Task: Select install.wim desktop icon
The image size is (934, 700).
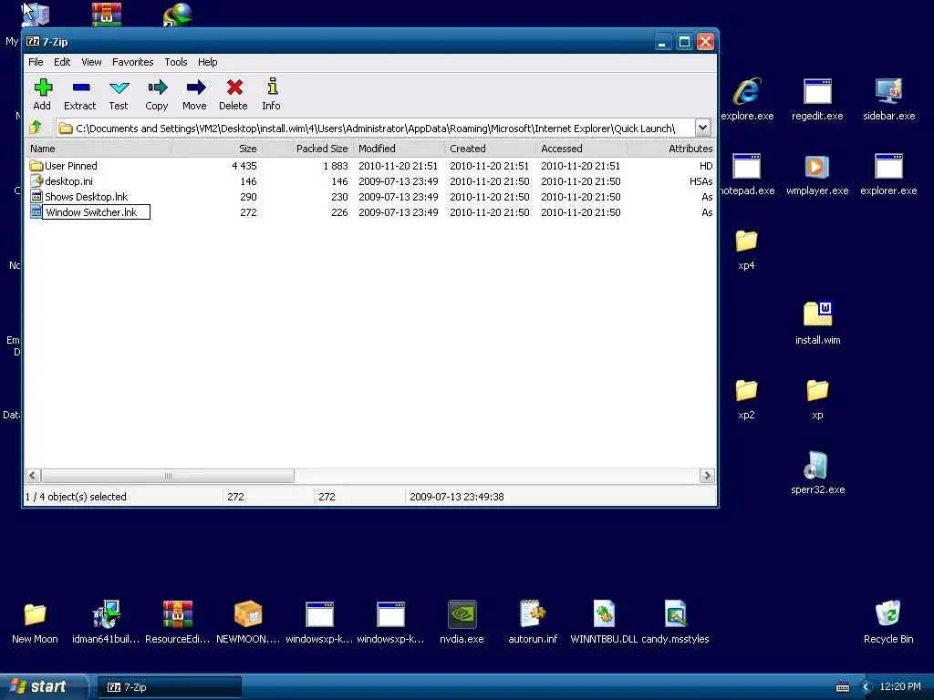Action: pos(817,323)
